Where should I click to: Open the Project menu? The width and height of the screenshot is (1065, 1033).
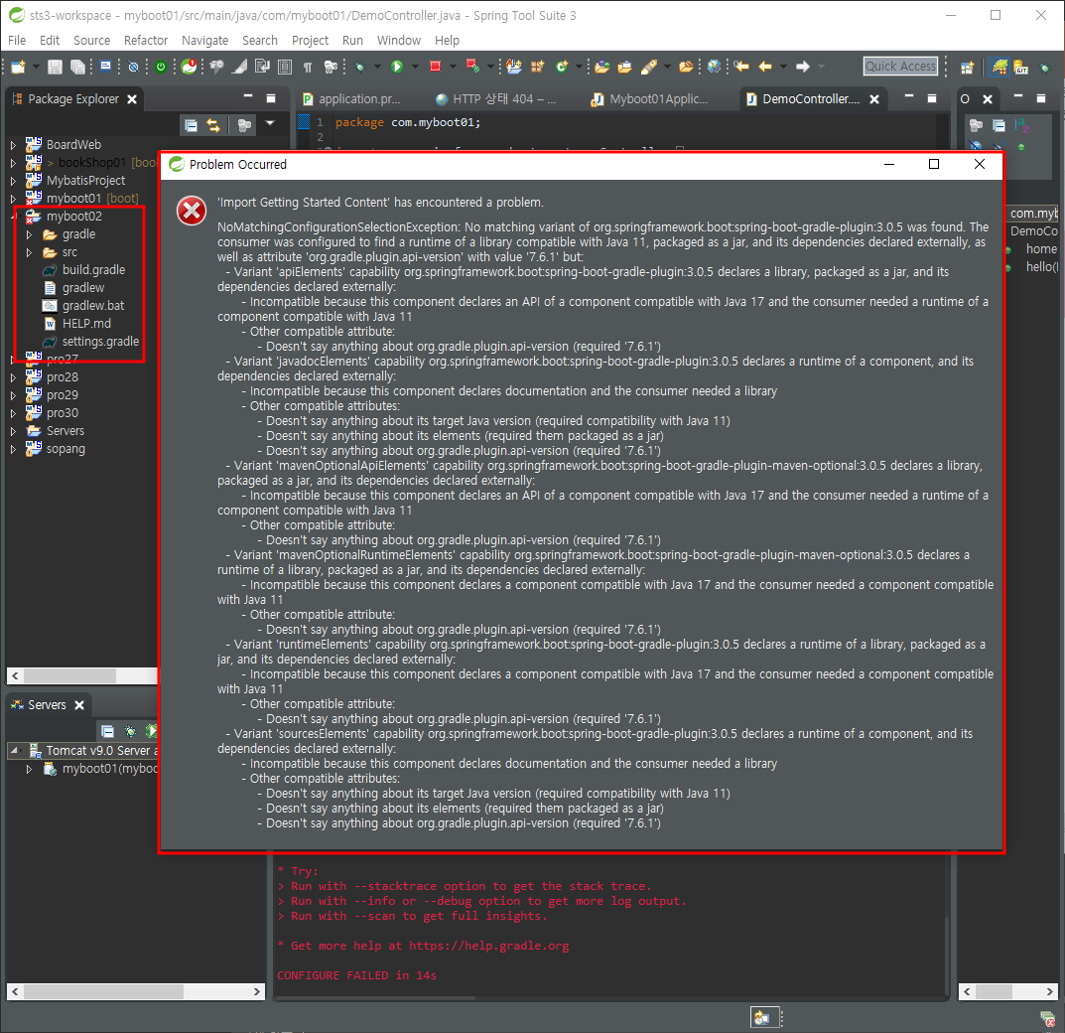pyautogui.click(x=310, y=40)
